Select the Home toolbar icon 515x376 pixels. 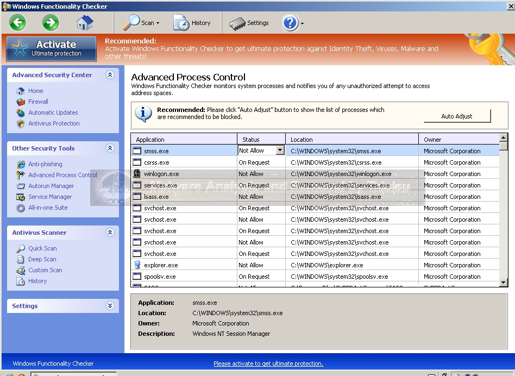click(x=86, y=23)
